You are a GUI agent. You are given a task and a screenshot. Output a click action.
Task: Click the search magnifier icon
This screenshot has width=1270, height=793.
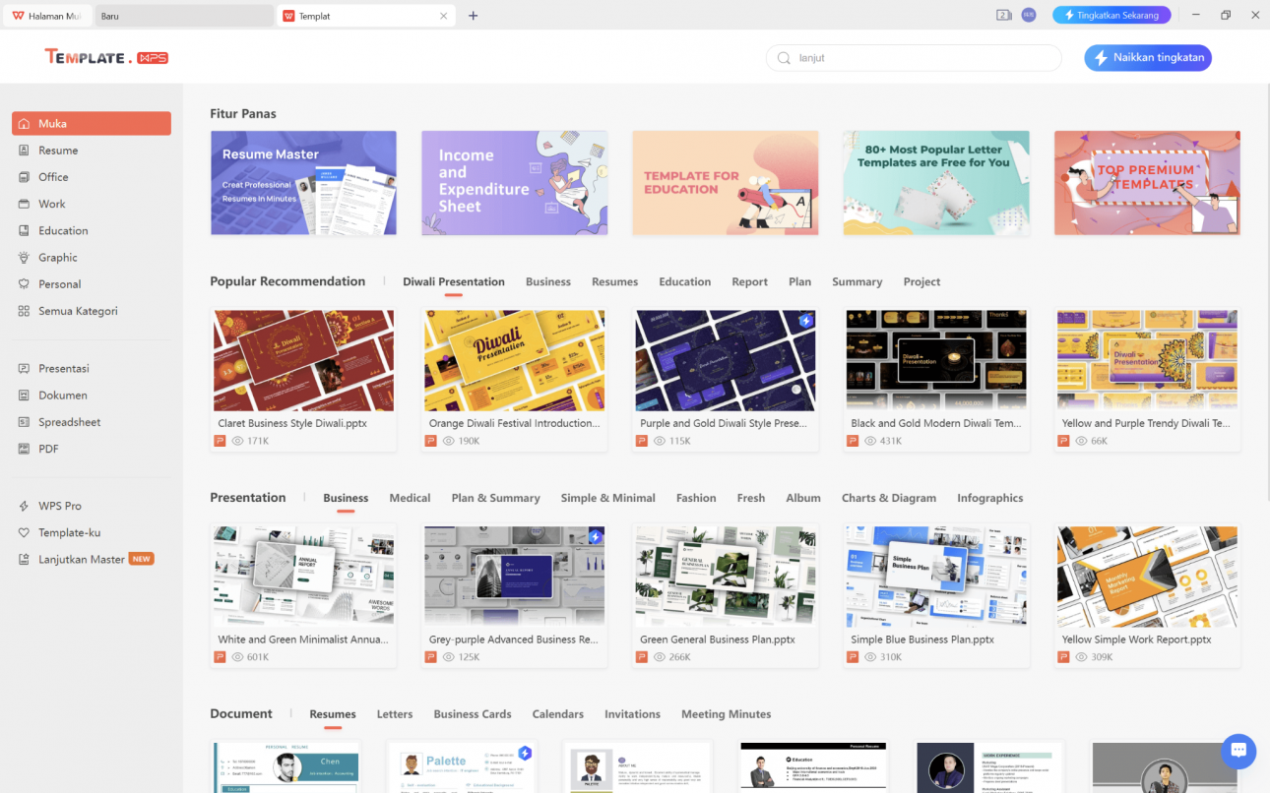click(x=785, y=58)
